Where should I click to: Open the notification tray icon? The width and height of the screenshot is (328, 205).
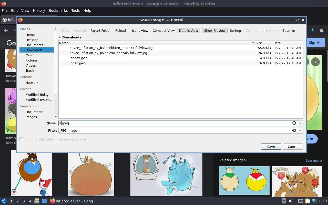[x=314, y=201]
